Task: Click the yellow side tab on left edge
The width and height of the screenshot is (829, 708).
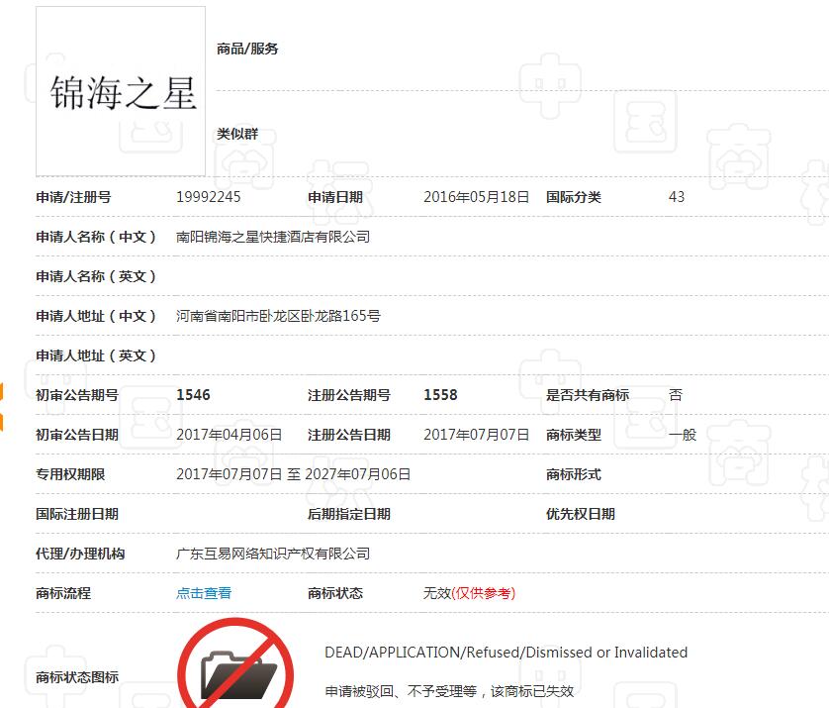Action: (x=4, y=394)
